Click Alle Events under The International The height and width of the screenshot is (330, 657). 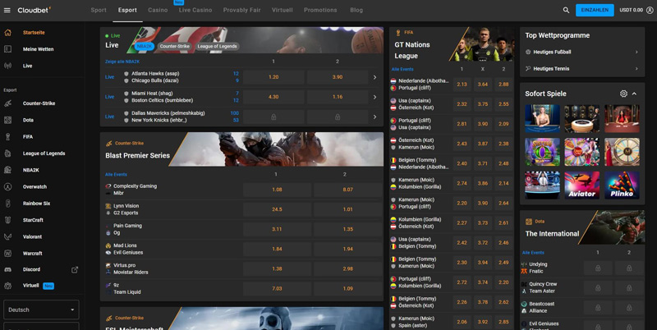point(533,253)
